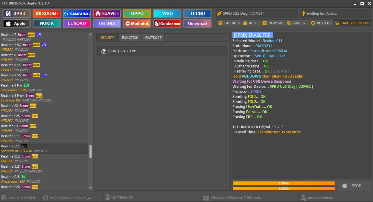Screen dimensions: 373x202
Task: Run the [SPRD] ERASE FRP operation
Action: pos(162,51)
